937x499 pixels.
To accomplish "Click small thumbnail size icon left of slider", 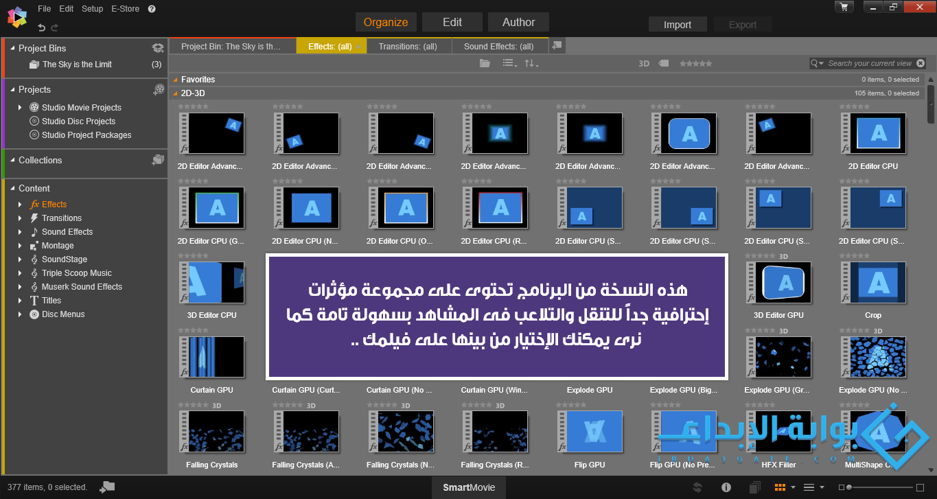I will click(842, 487).
